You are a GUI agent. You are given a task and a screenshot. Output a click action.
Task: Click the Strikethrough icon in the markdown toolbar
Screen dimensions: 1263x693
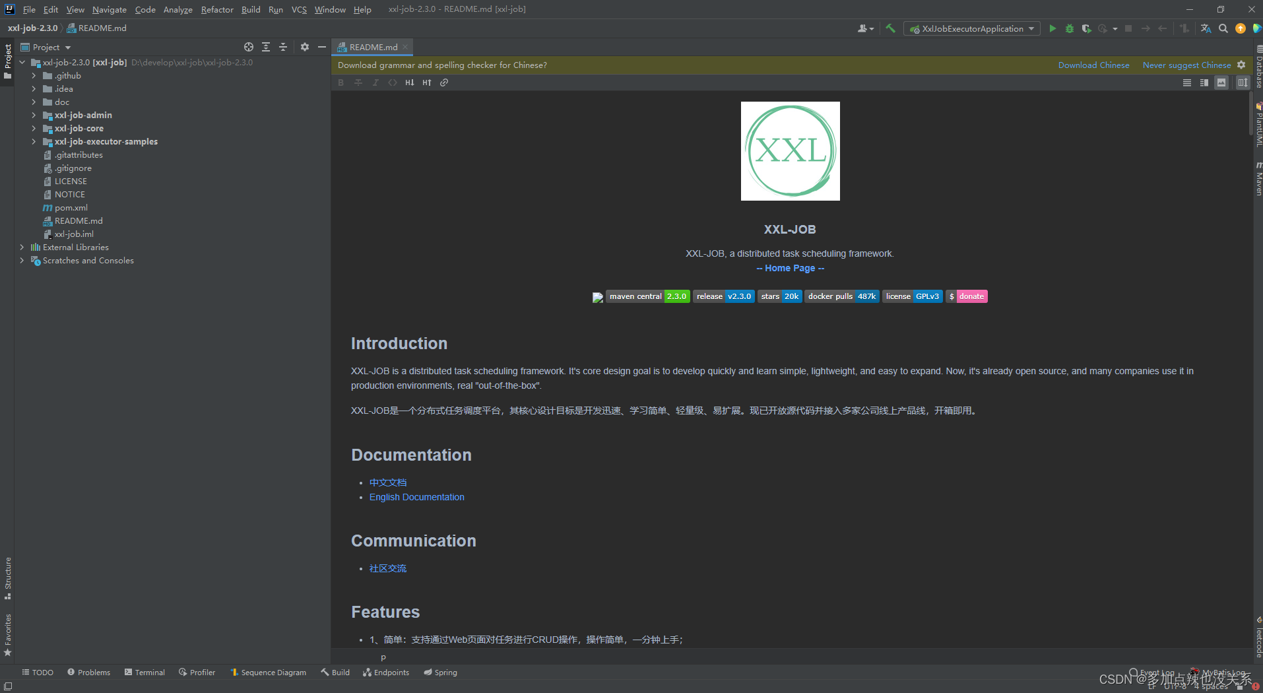tap(358, 82)
